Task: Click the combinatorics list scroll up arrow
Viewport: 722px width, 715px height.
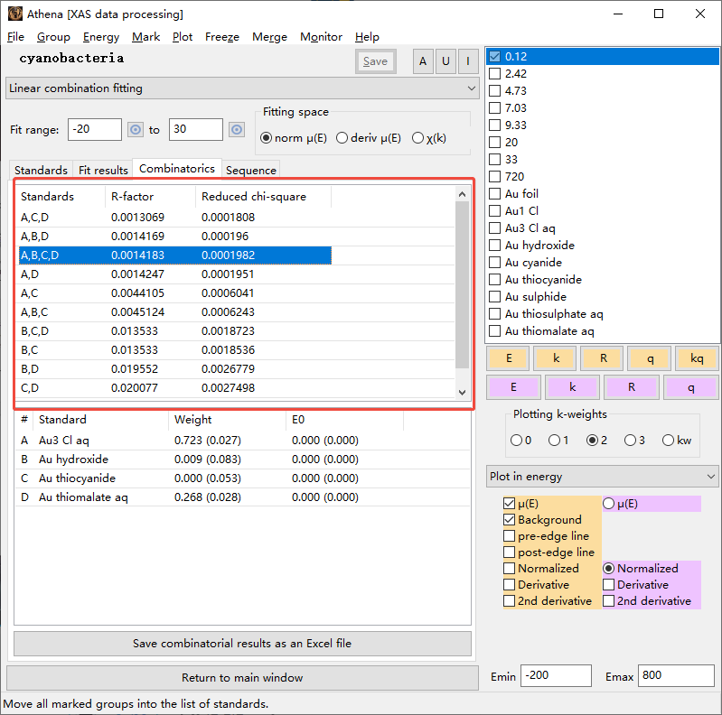Action: tap(463, 194)
